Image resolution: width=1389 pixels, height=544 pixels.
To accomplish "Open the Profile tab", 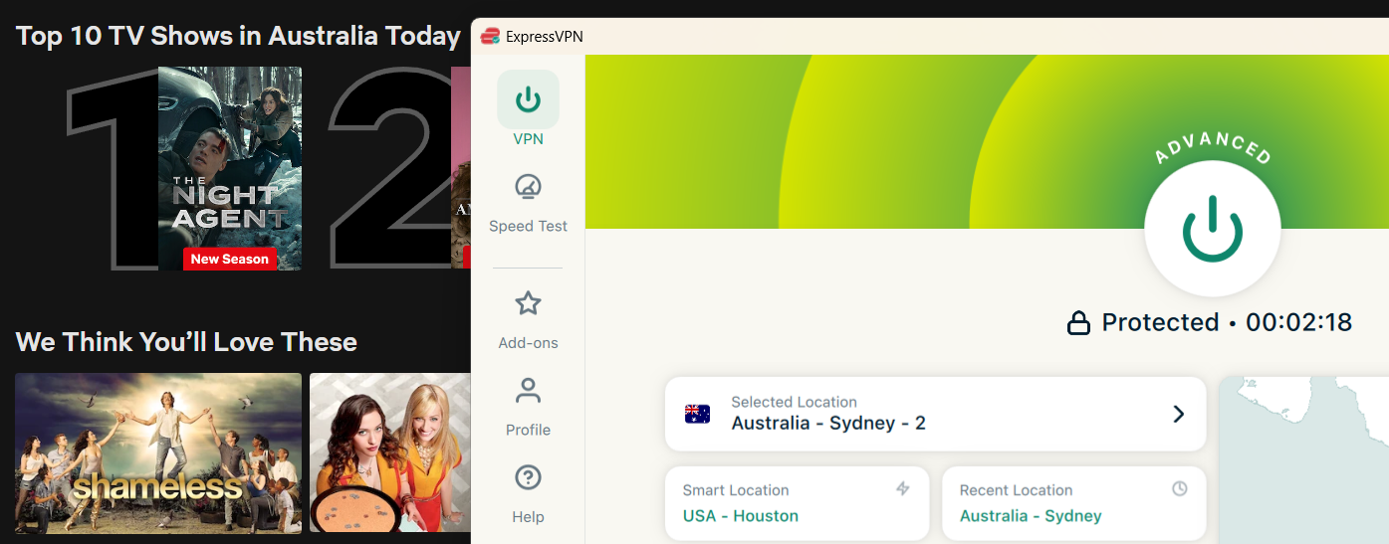I will point(528,407).
